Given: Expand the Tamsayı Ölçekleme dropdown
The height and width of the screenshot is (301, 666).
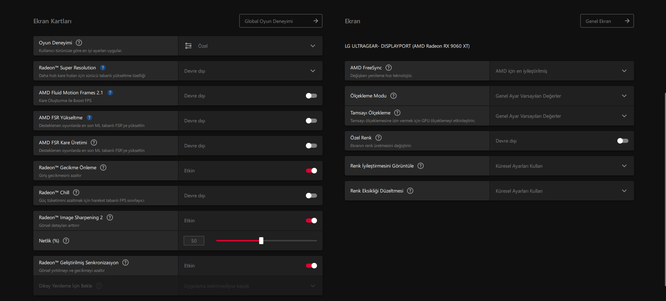Looking at the screenshot, I should (x=562, y=116).
